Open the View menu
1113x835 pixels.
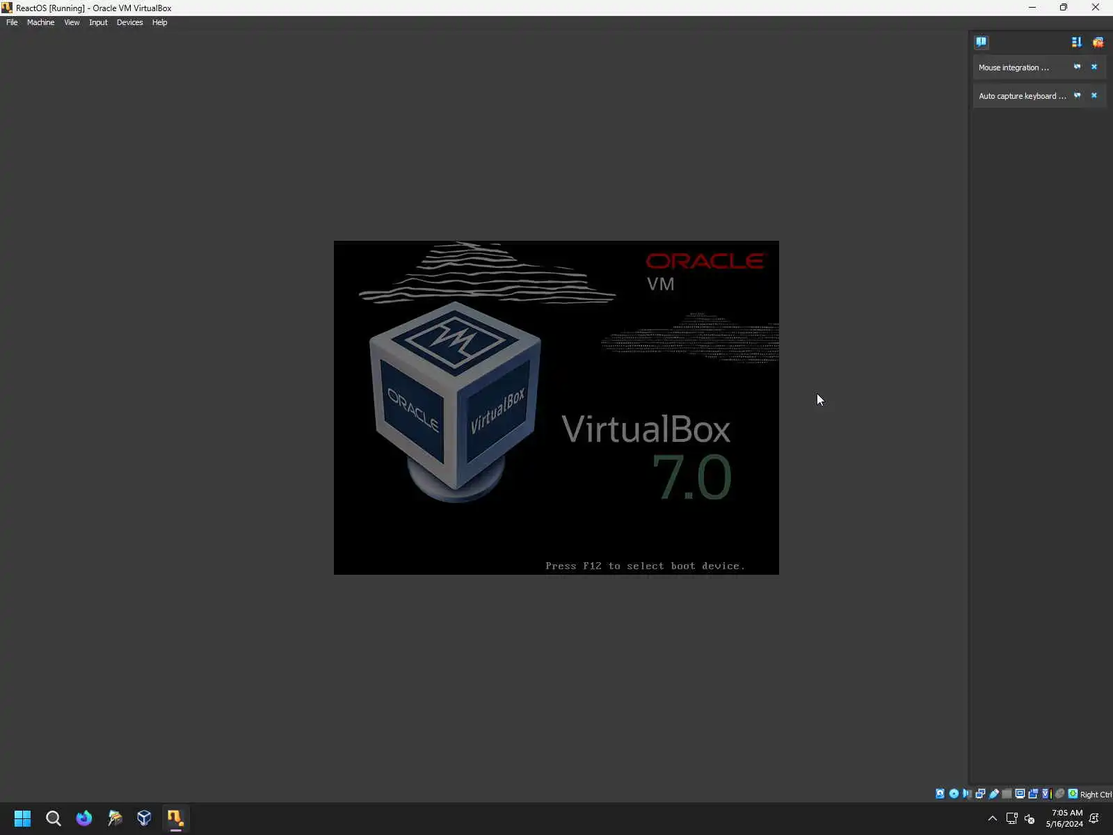[72, 22]
